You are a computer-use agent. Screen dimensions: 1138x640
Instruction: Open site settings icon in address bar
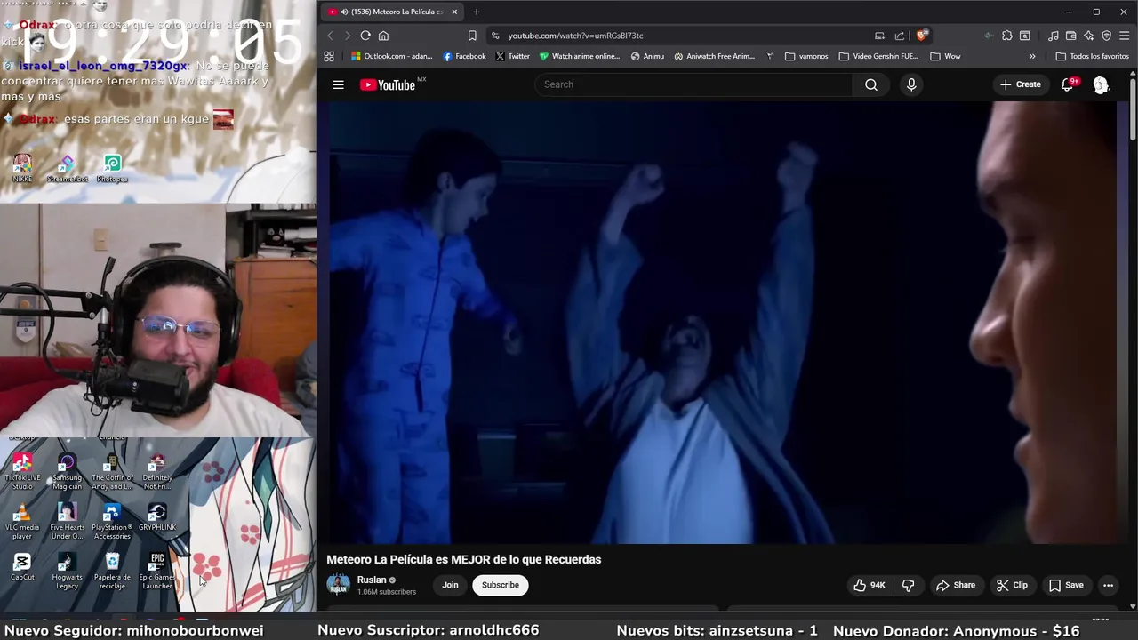[494, 36]
